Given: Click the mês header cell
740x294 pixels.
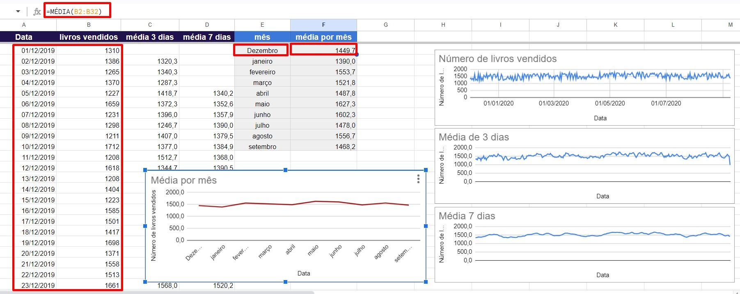Looking at the screenshot, I should (262, 37).
